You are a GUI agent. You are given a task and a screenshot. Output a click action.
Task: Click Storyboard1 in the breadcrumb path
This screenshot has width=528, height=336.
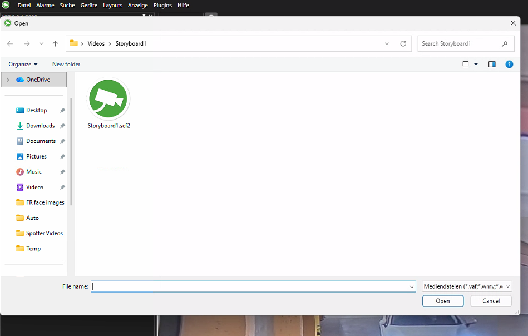click(x=131, y=44)
